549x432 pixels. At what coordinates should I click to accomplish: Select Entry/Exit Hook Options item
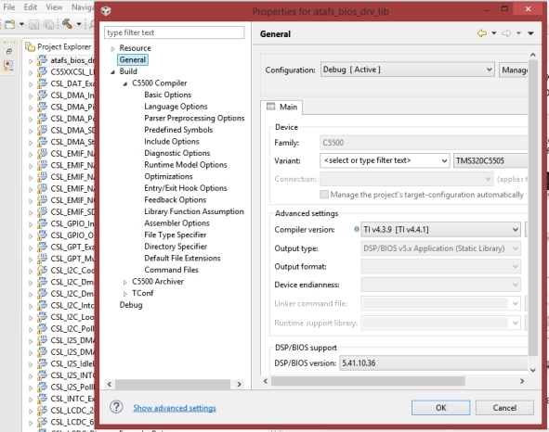186,188
